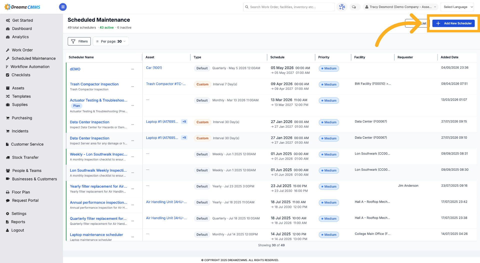The image size is (480, 263).
Task: Click the Floor Plan icon
Action: click(8, 192)
